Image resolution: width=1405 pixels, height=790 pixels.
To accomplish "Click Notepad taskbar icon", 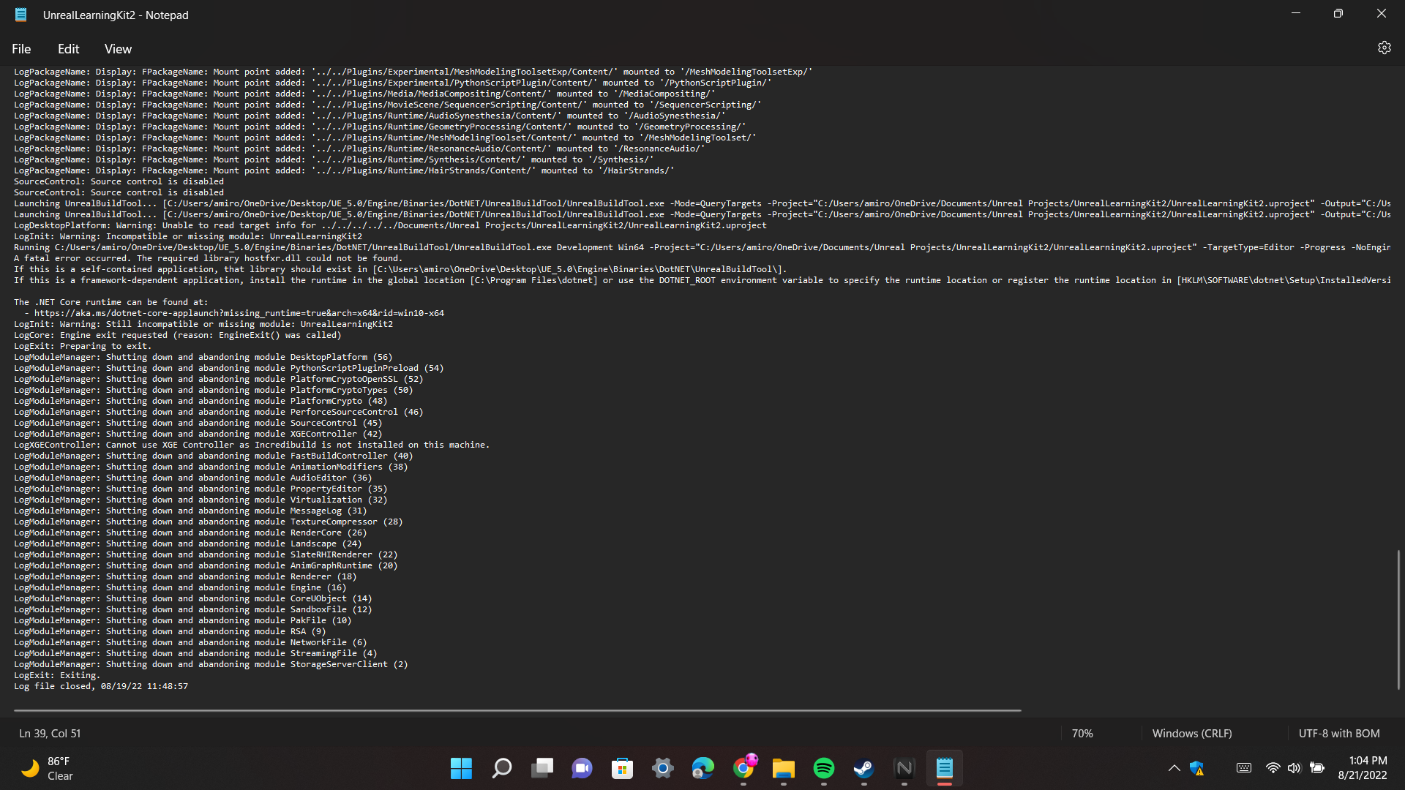I will coord(945,768).
